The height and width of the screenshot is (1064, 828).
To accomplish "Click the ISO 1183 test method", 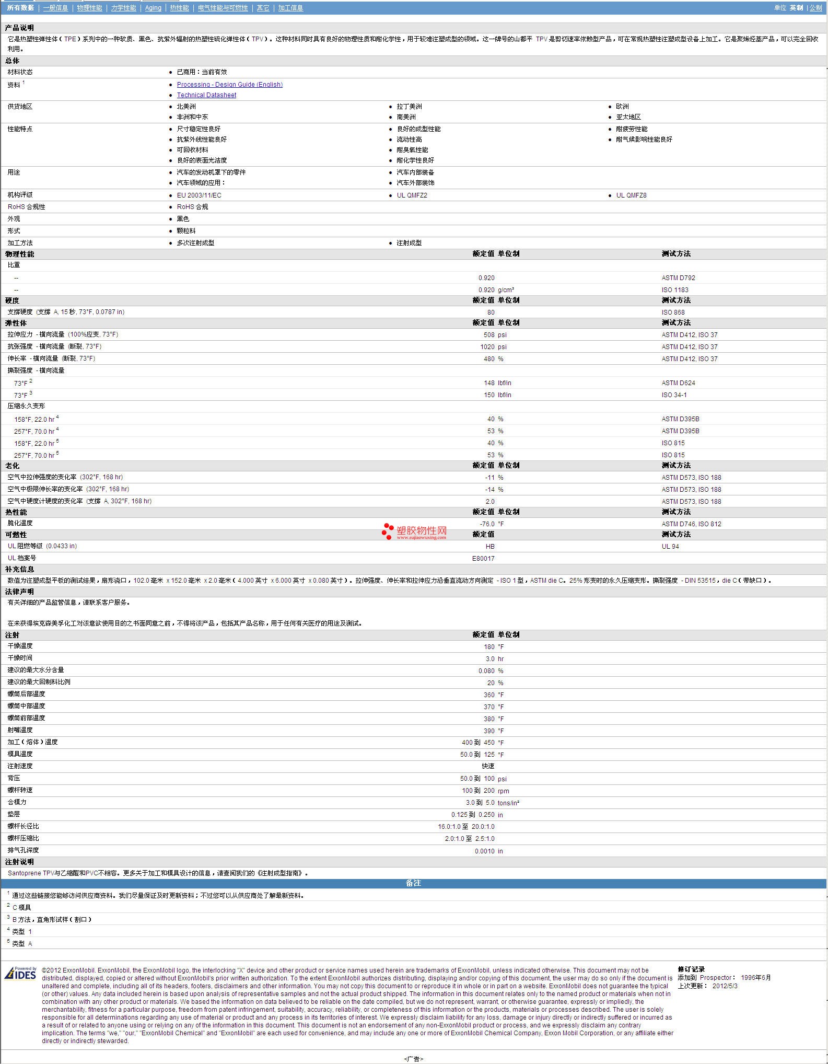I will coord(675,290).
